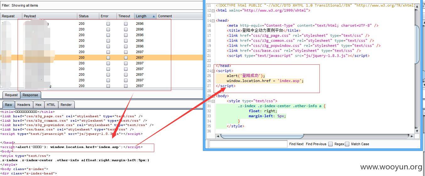Click the Filter: Showing all items bar
425x176 pixels.
click(101, 5)
